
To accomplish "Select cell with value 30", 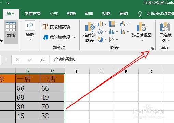I will pos(28,106).
